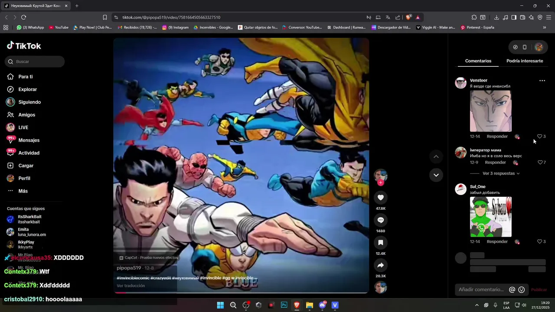The image size is (555, 312).
Task: Open the spinning sound disc below the share count
Action: tap(380, 287)
